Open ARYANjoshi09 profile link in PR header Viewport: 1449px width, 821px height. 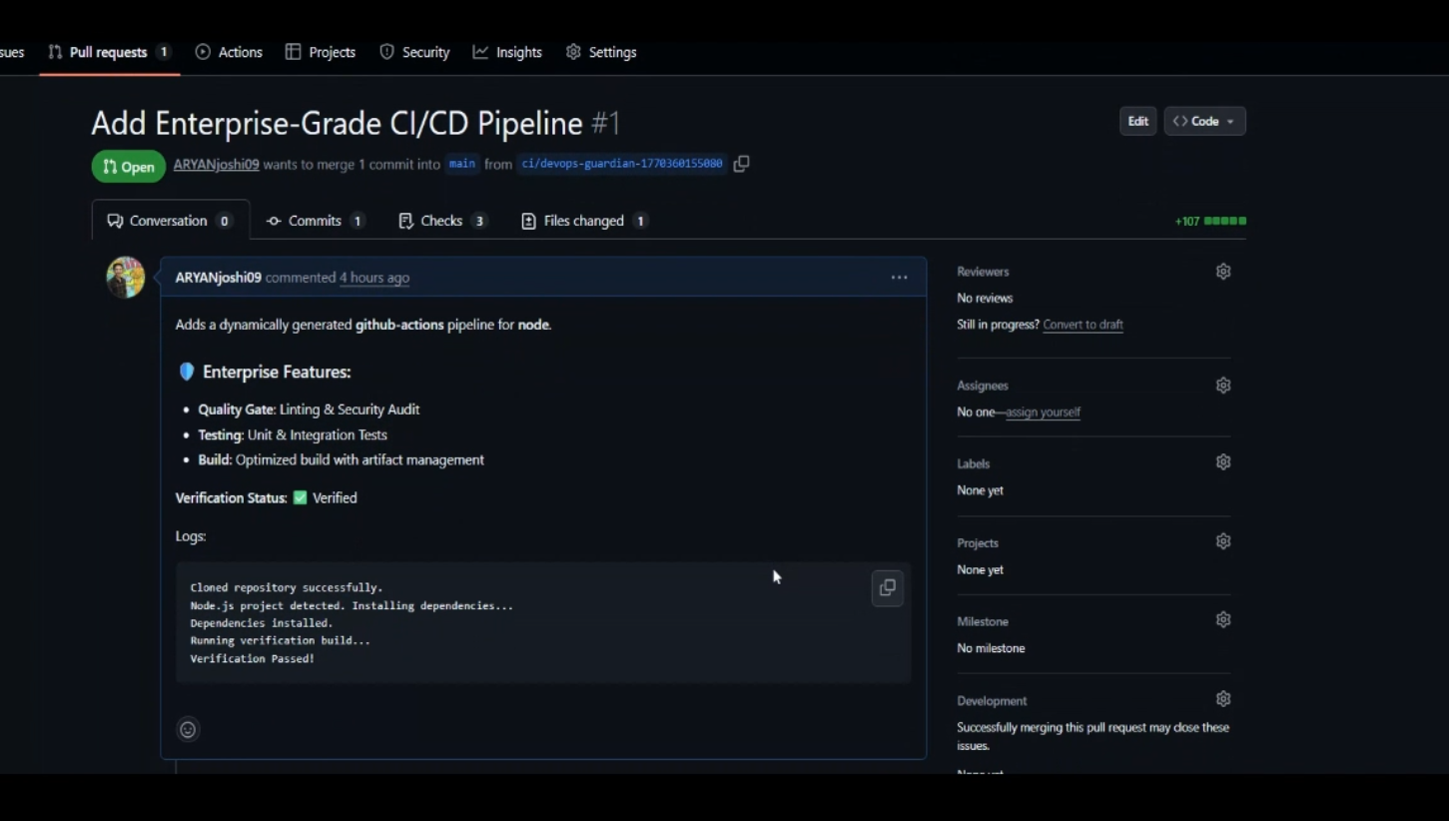tap(216, 165)
